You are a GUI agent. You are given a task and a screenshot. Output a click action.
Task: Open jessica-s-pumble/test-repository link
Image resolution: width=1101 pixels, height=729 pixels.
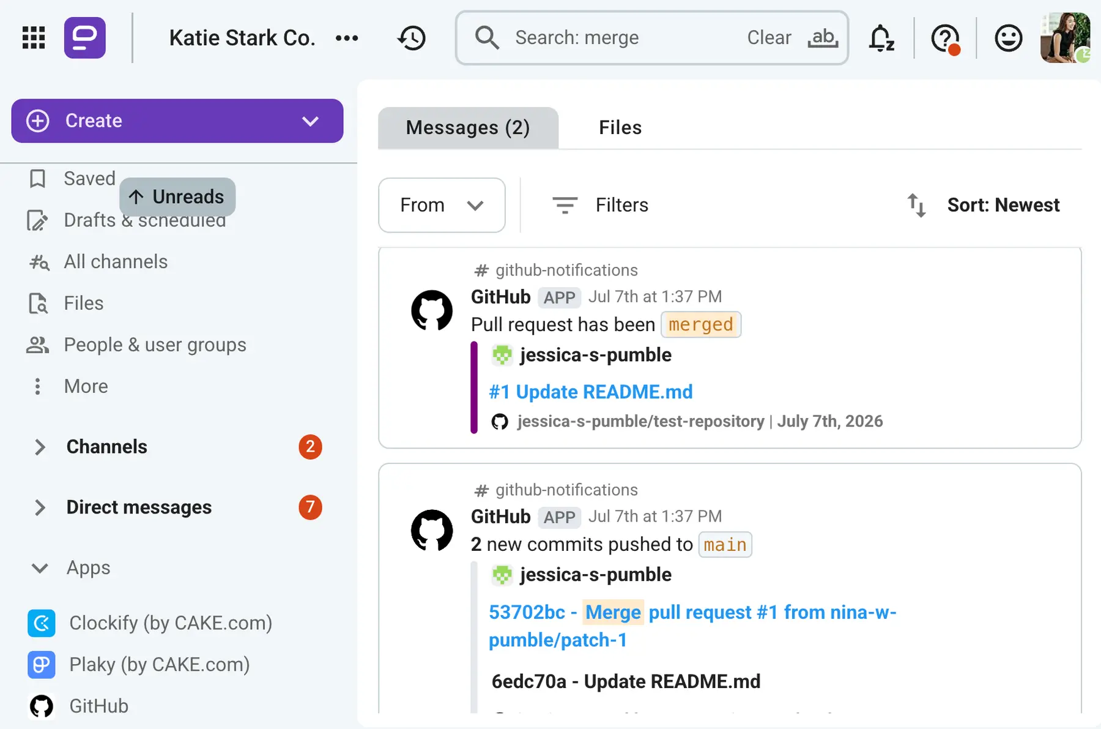click(640, 421)
